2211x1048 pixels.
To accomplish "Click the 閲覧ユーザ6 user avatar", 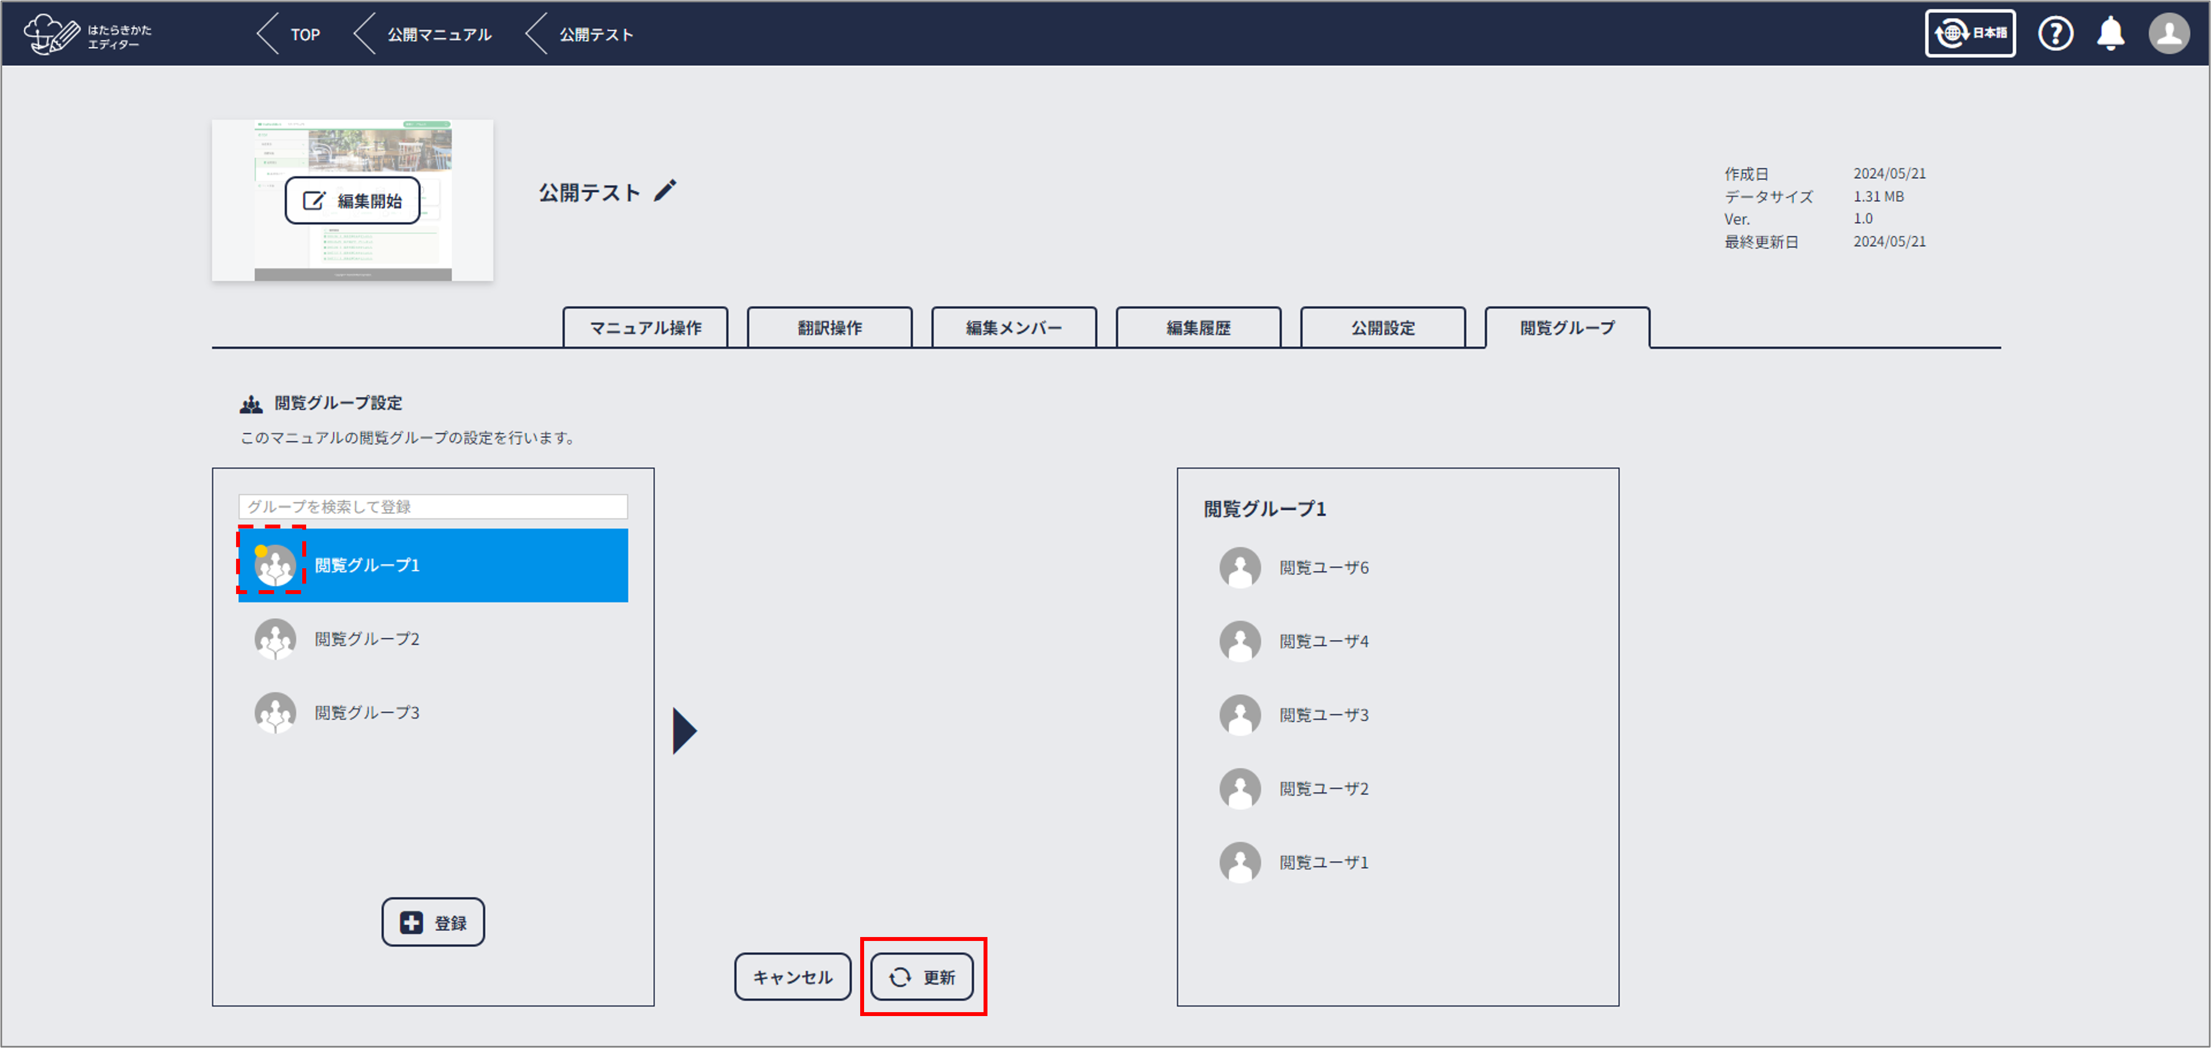I will 1239,568.
